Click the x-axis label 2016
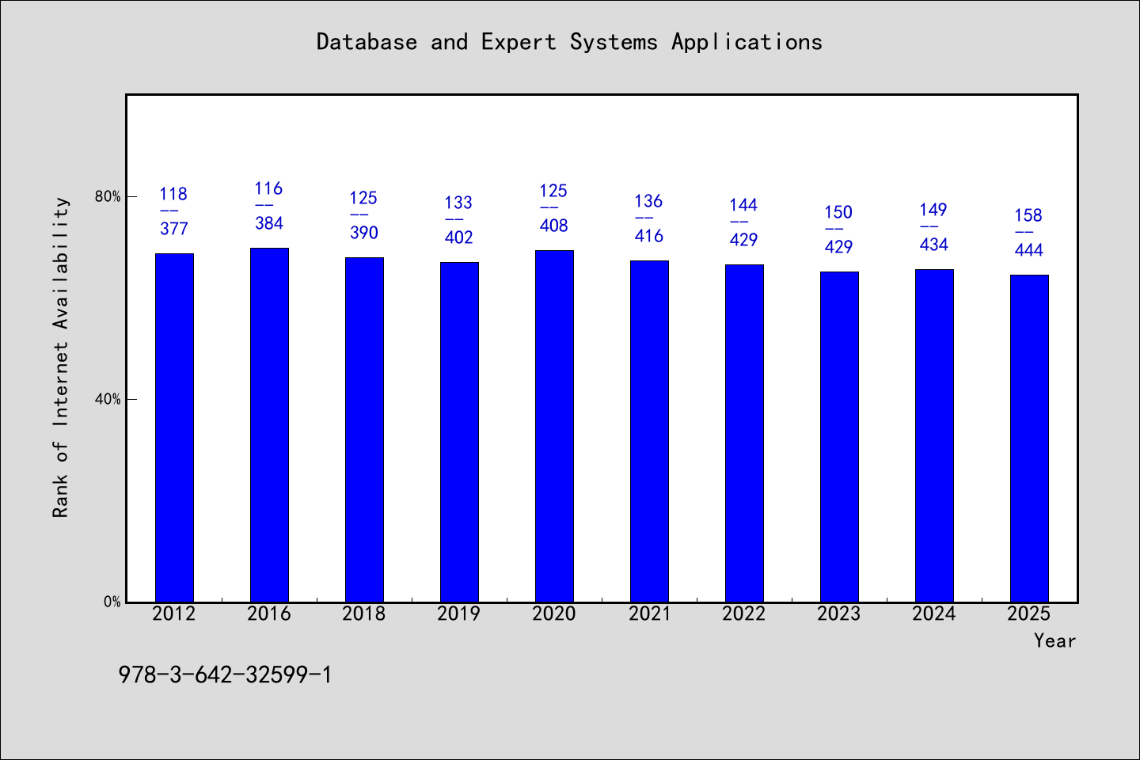 click(x=269, y=614)
